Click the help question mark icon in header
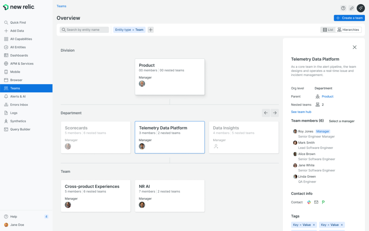The image size is (369, 231). click(343, 8)
